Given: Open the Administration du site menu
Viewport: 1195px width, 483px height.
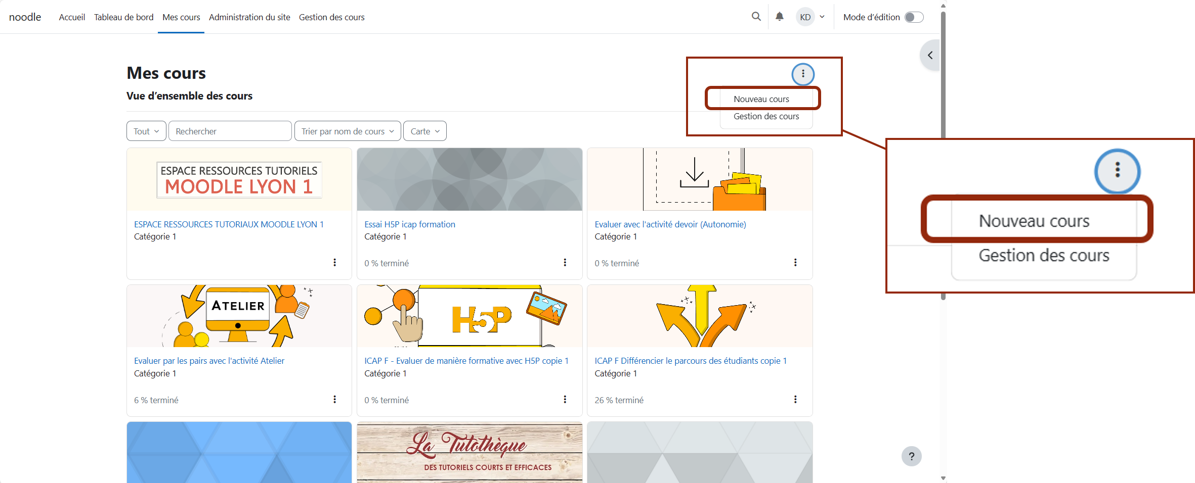Looking at the screenshot, I should pos(249,17).
